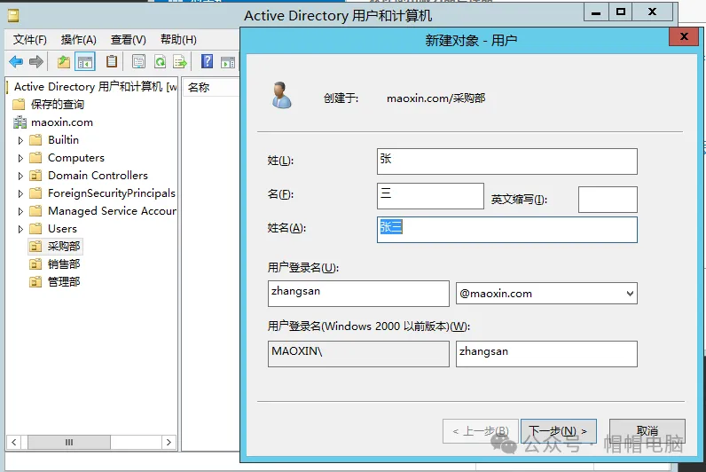
Task: Open the 查看(V) menu
Action: (128, 40)
